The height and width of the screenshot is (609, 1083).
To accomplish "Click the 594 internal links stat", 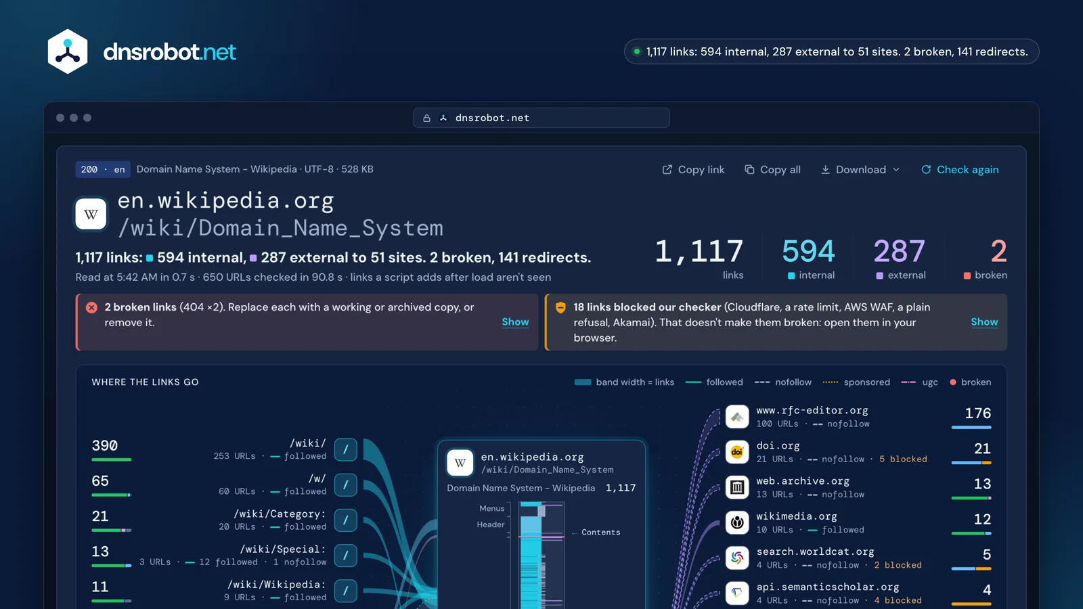I will click(808, 258).
